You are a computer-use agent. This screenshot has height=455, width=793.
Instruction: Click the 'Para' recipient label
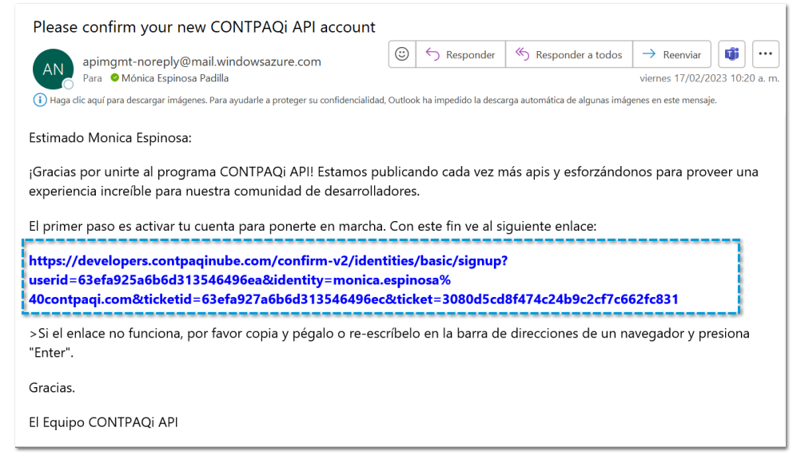pyautogui.click(x=93, y=78)
